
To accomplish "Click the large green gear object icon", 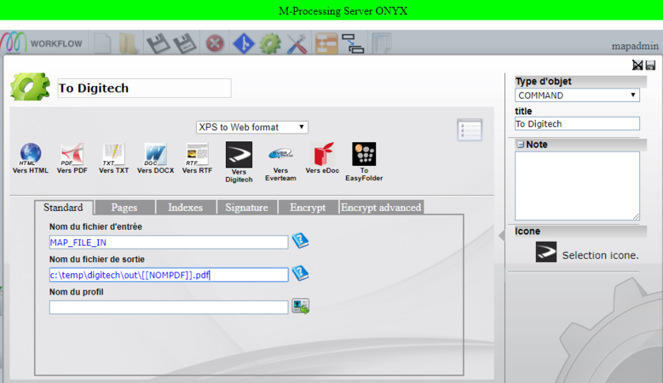I will (x=30, y=87).
